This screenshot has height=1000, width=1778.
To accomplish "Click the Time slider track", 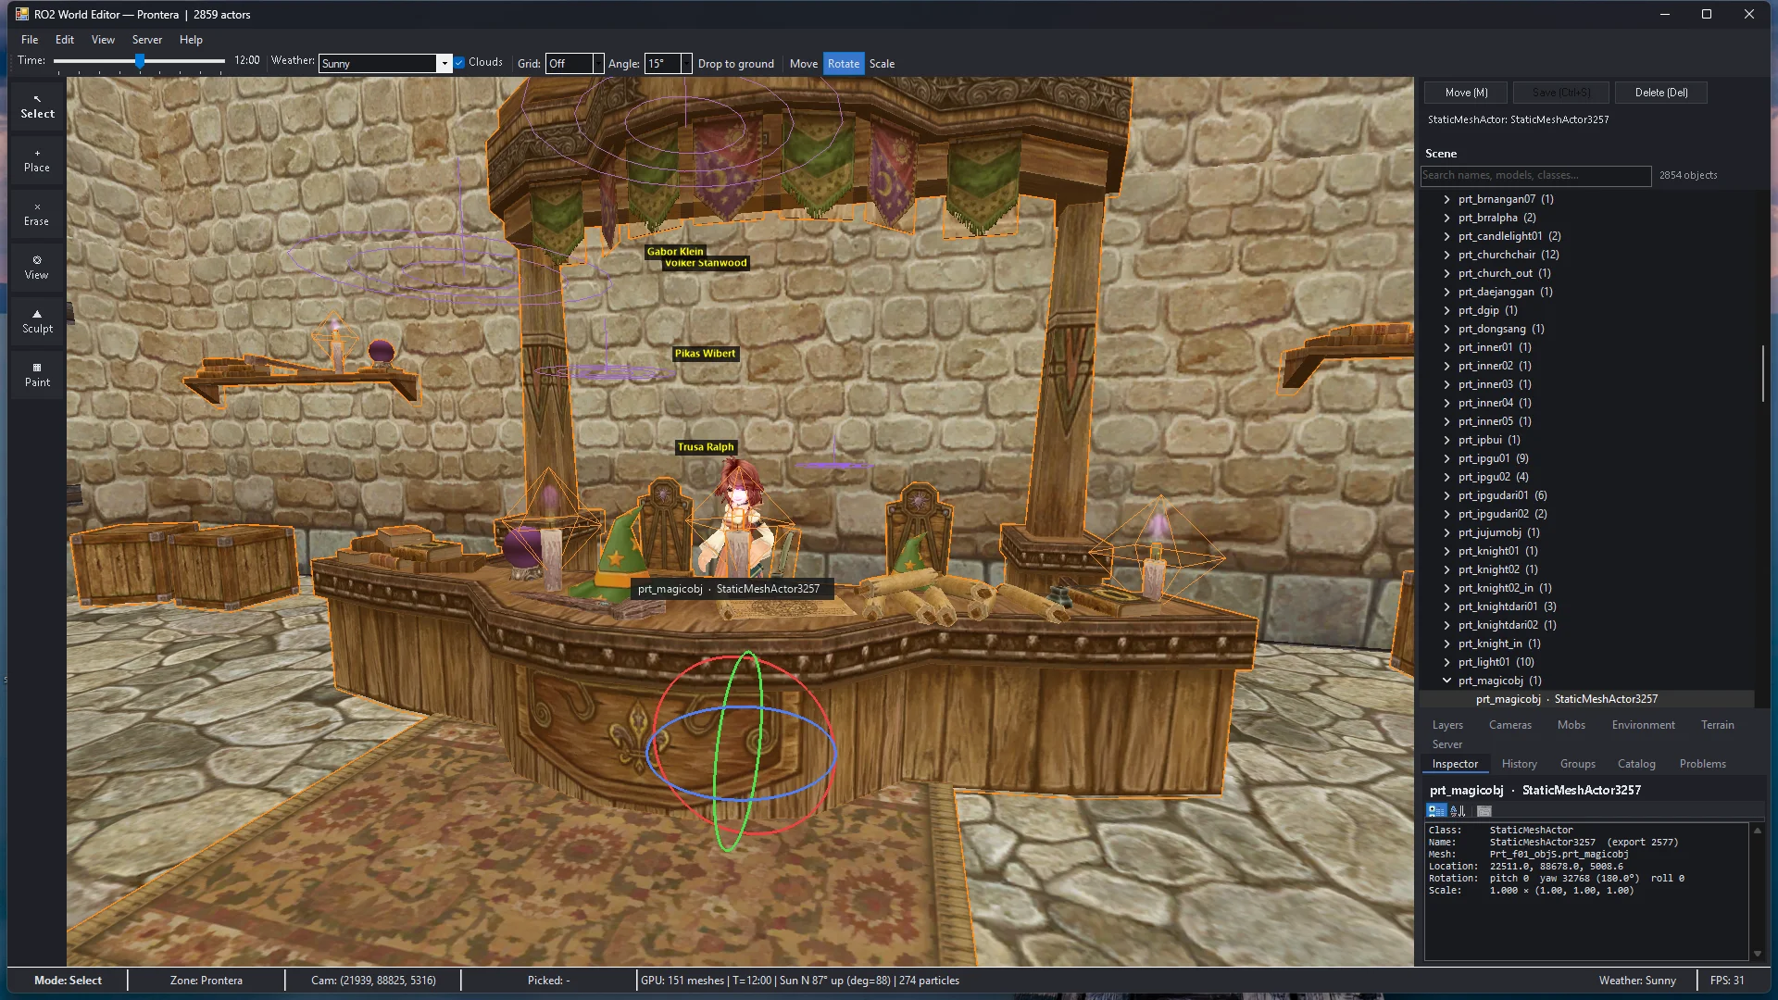I will pos(139,61).
